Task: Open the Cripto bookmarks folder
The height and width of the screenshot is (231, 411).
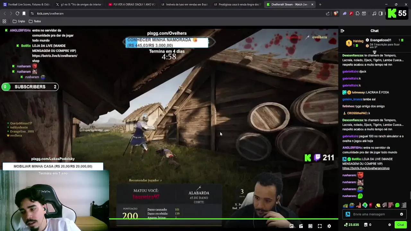Action: 19,21
